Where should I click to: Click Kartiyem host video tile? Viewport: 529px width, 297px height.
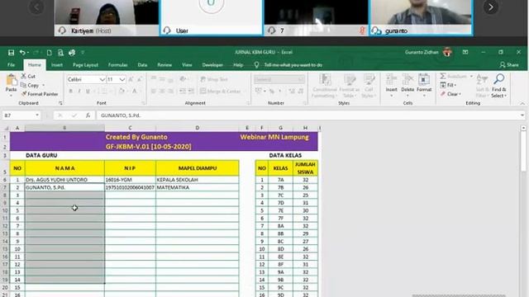(x=107, y=16)
